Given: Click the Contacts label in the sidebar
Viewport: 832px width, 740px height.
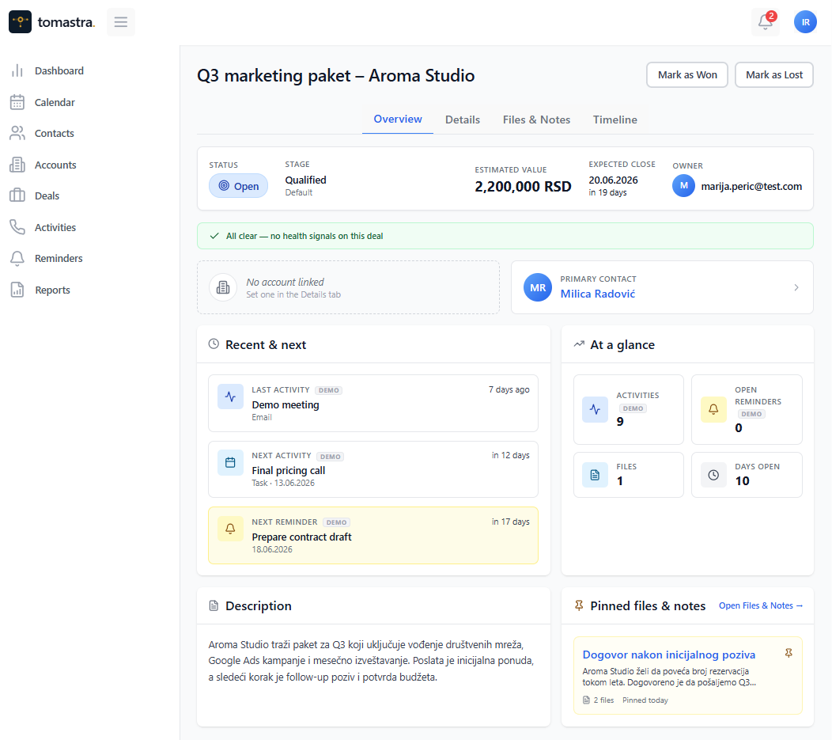Looking at the screenshot, I should tap(54, 133).
